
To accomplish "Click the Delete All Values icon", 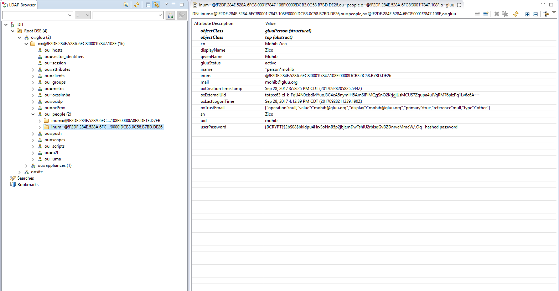I will [x=505, y=14].
